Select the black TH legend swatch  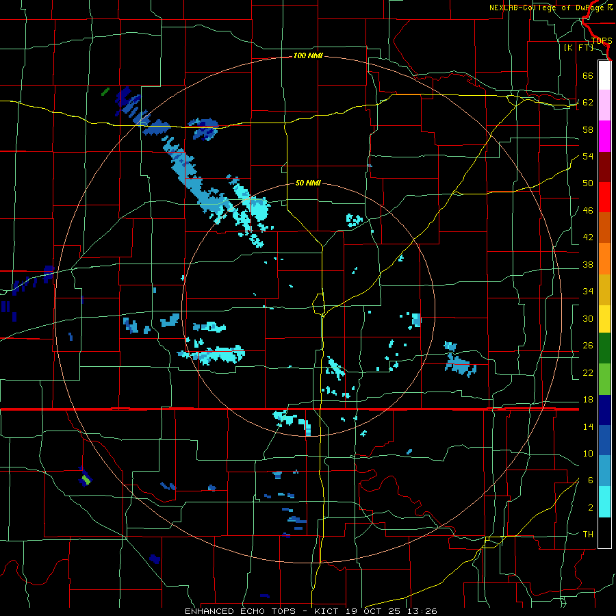pos(604,532)
